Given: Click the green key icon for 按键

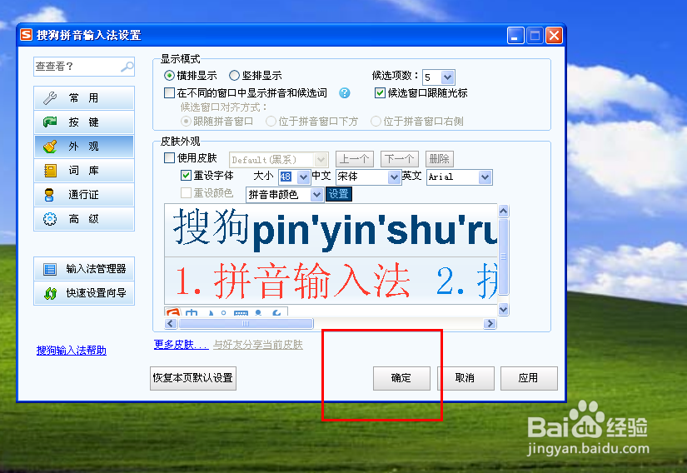Looking at the screenshot, I should pos(50,122).
